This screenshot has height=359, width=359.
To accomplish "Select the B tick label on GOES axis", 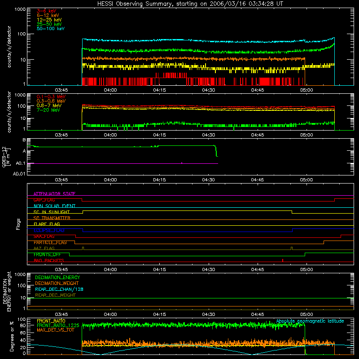I will click(x=24, y=140).
